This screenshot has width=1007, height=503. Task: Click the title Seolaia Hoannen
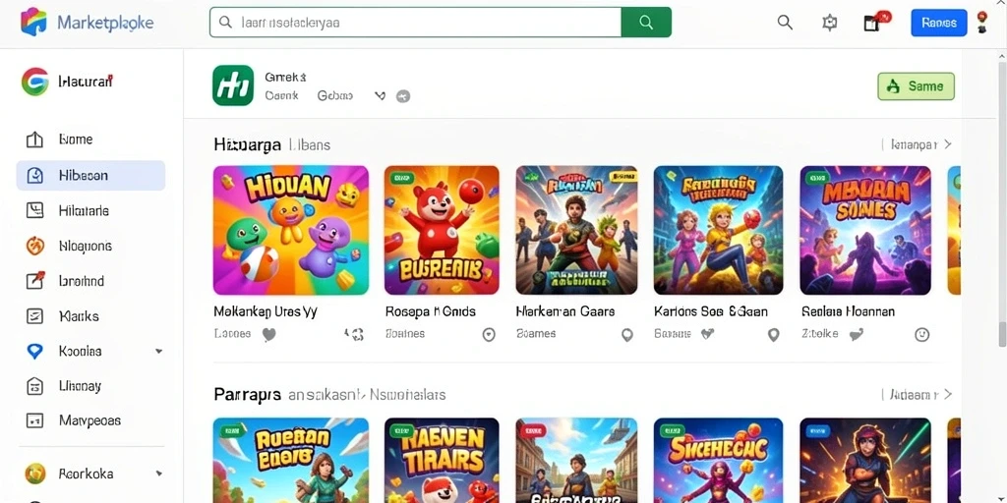848,311
